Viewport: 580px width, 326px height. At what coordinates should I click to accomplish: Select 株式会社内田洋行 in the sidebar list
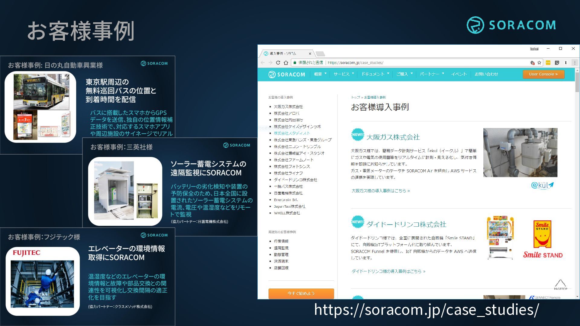point(288,120)
